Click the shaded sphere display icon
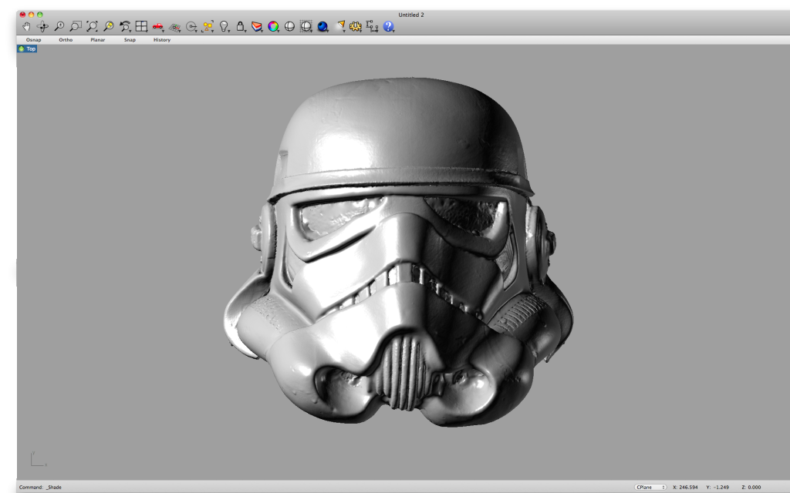This screenshot has width=790, height=493. pyautogui.click(x=290, y=26)
